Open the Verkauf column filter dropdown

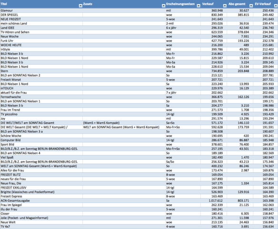pos(225,6)
